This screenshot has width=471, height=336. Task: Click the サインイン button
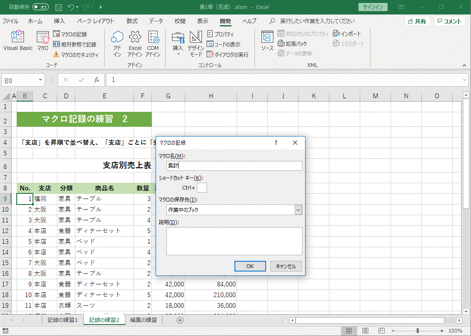click(x=373, y=7)
